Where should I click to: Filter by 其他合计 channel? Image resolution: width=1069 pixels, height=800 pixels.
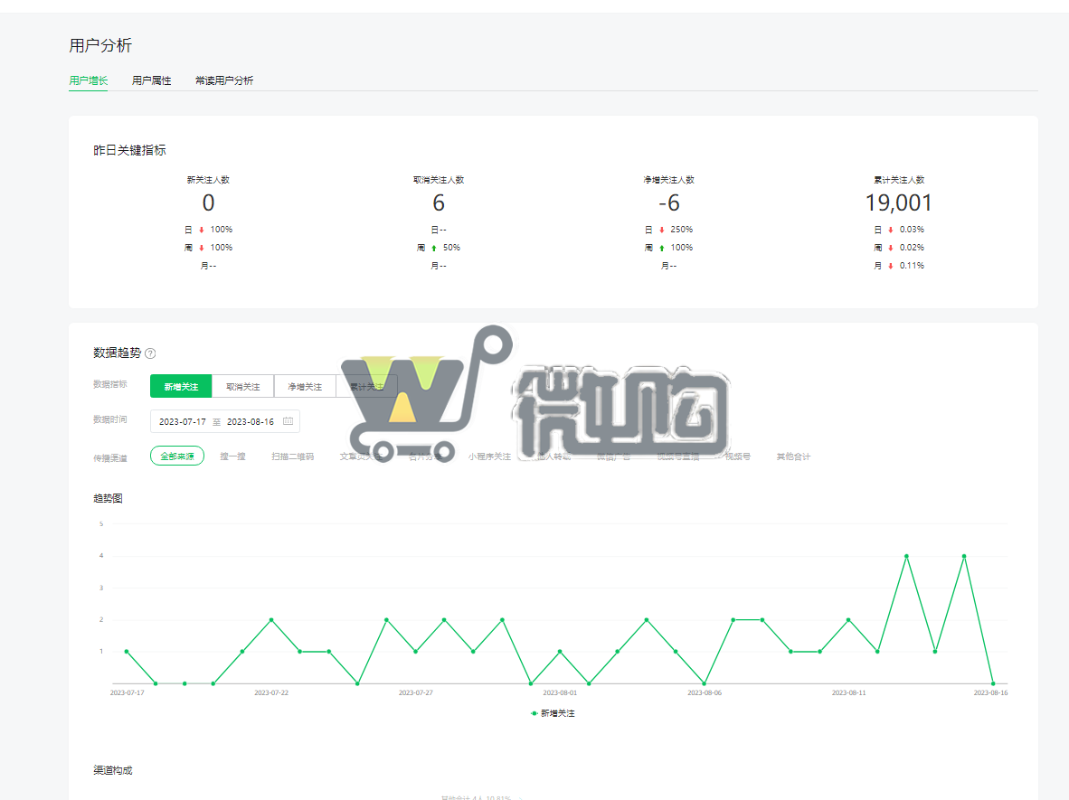point(793,456)
